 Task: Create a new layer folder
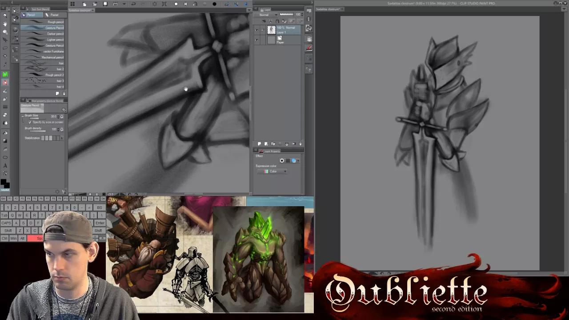272,144
